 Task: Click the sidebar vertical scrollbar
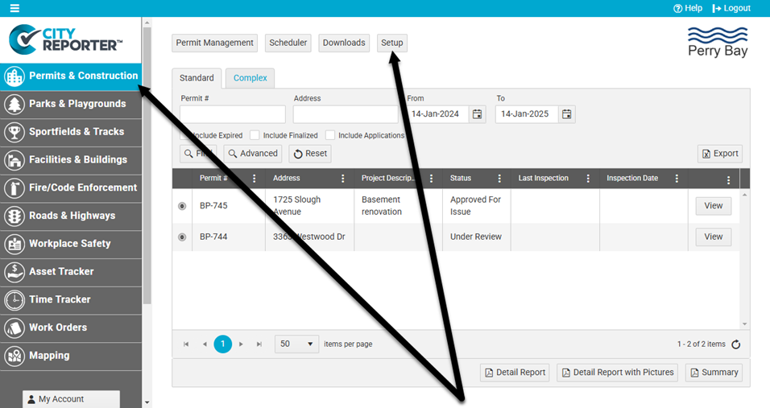point(147,166)
